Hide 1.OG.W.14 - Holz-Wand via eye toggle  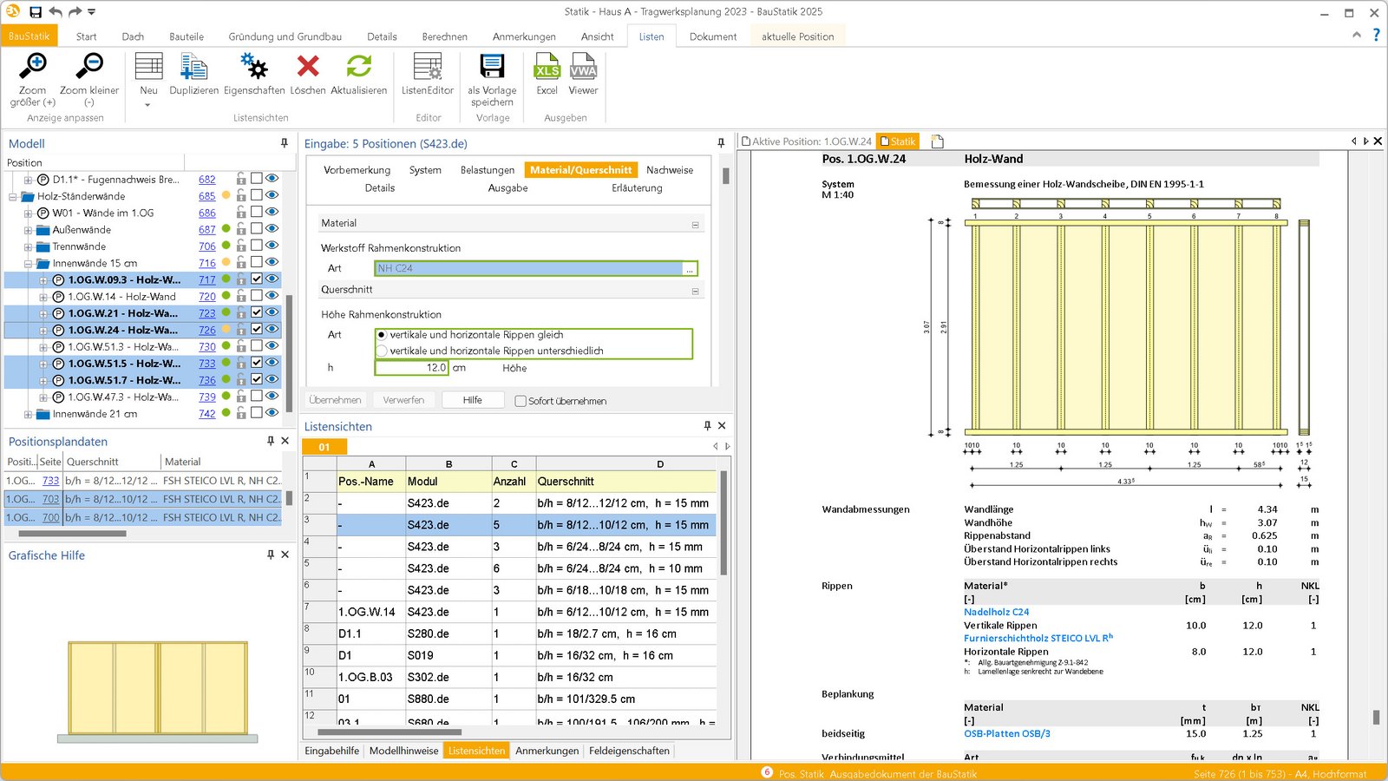(x=273, y=296)
